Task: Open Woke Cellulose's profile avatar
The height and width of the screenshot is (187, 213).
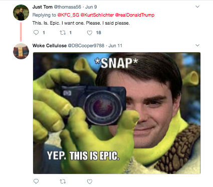Action: tap(21, 51)
